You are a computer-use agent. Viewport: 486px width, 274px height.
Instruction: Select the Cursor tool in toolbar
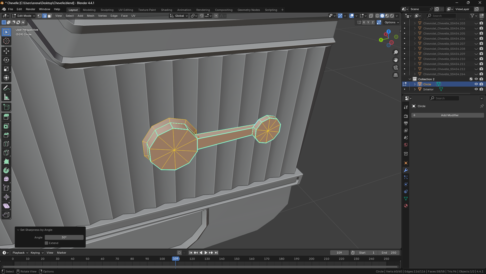tap(6, 41)
